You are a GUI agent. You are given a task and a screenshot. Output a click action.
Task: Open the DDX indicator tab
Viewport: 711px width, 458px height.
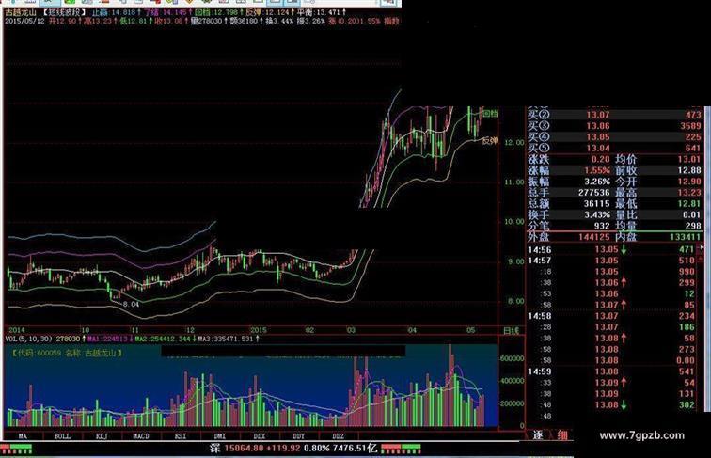[259, 436]
